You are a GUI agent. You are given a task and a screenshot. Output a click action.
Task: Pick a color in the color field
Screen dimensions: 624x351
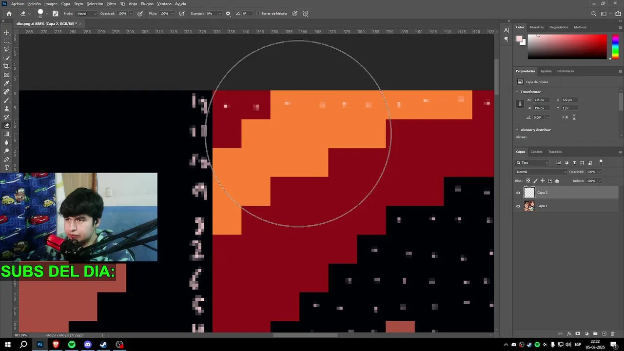[x=567, y=46]
